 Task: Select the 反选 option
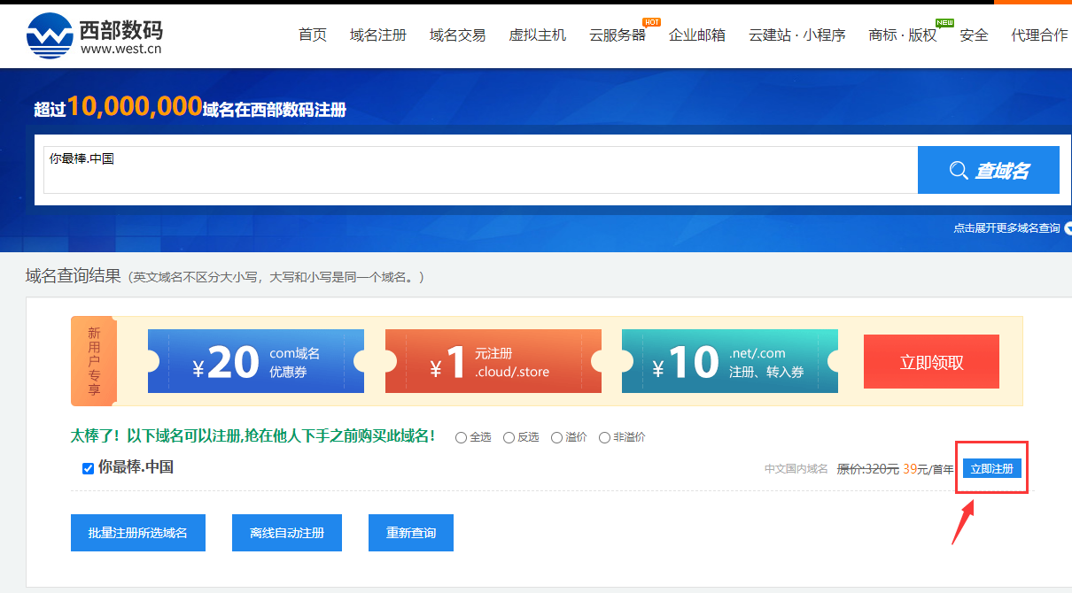pos(508,437)
